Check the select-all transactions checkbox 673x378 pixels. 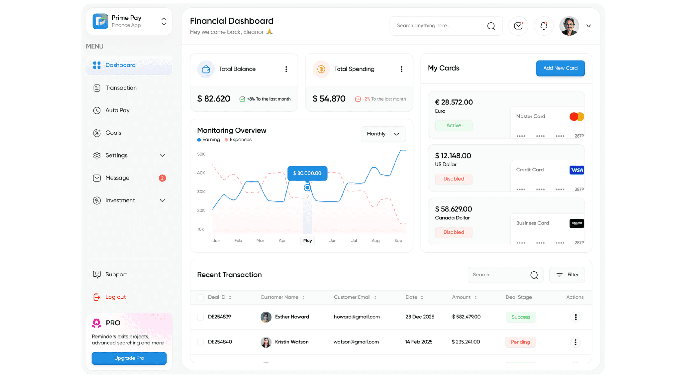point(201,297)
